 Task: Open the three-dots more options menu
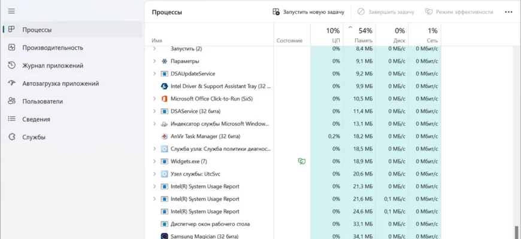point(508,12)
